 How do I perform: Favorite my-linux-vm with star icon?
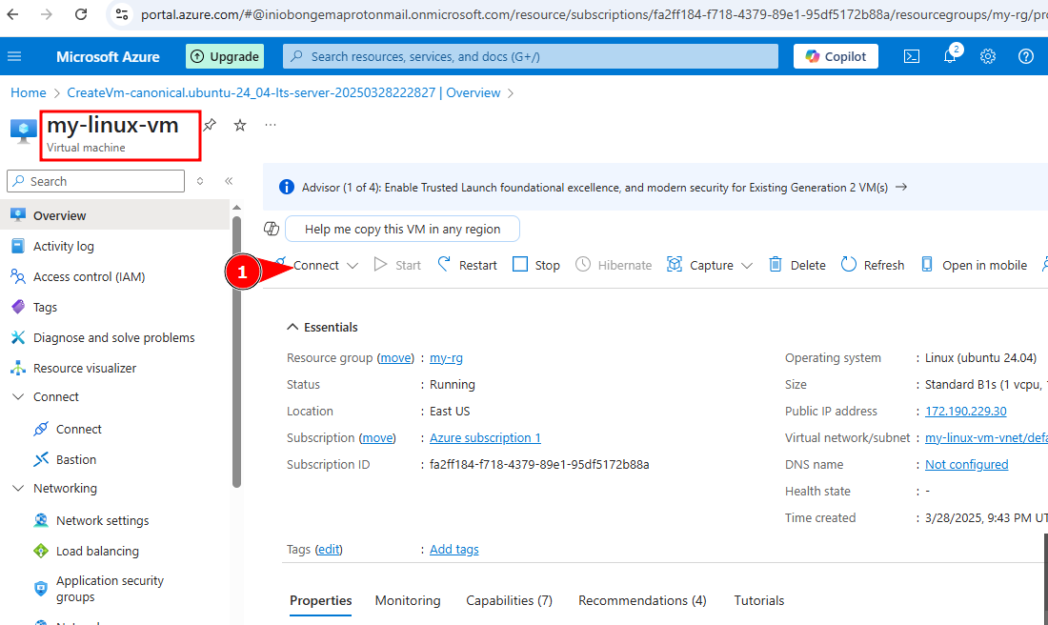(x=240, y=125)
